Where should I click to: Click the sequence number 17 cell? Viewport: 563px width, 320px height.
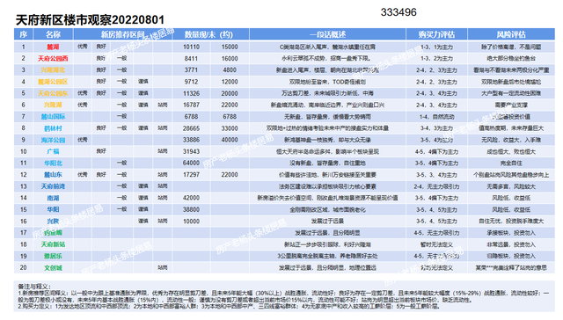tap(24, 233)
